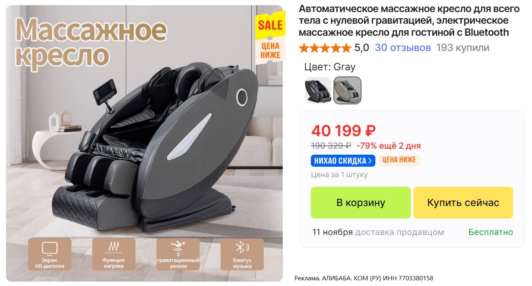Click the main massage chair image
Viewport: 532px width, 286px height.
(x=144, y=143)
